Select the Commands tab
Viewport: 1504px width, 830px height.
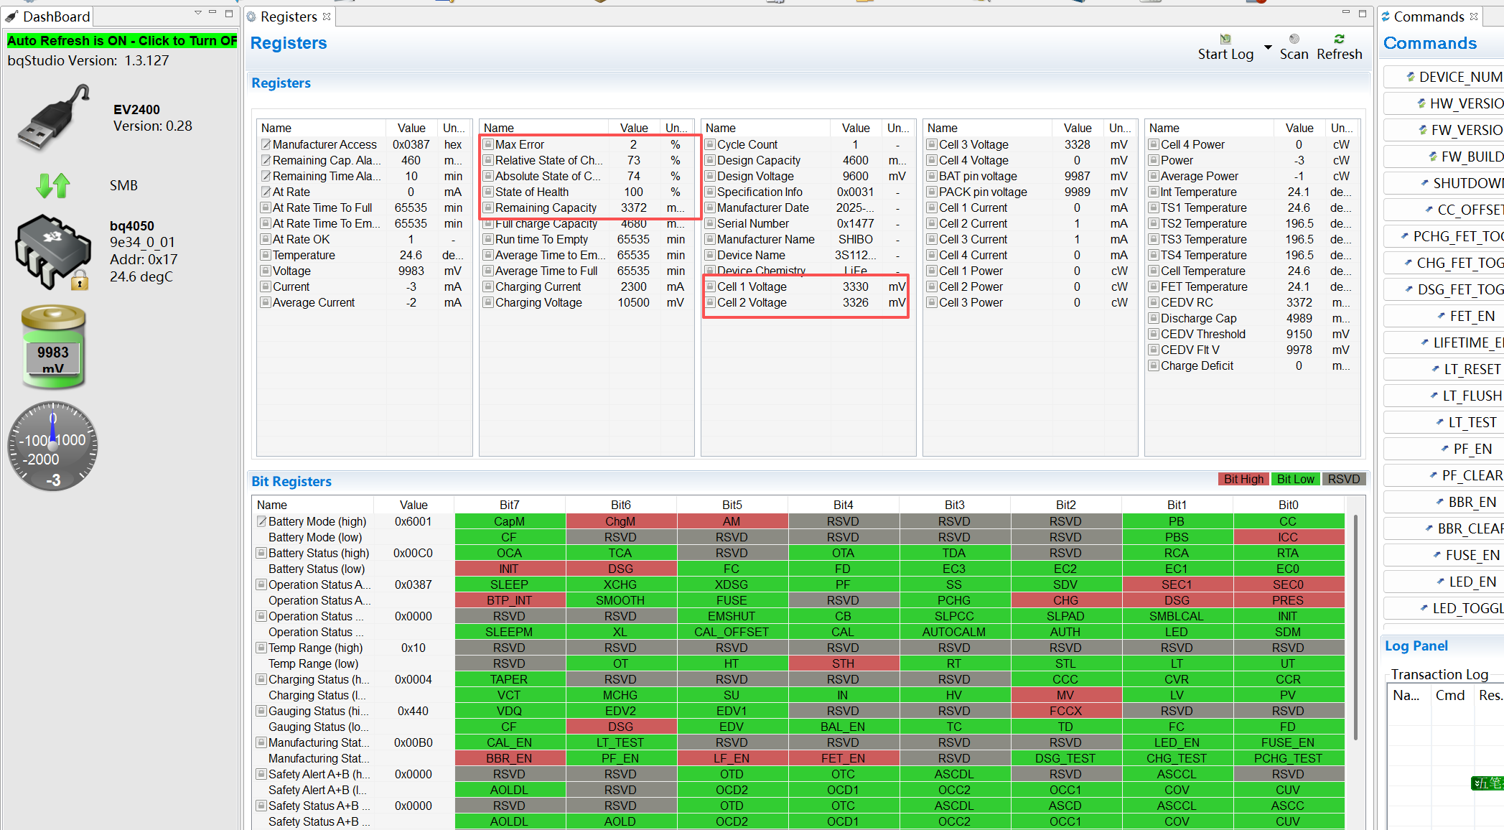(x=1429, y=17)
